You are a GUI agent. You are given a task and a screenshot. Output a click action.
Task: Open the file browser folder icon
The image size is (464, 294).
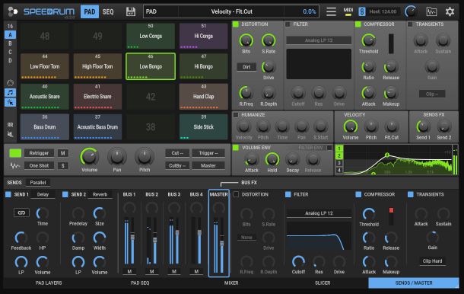coord(431,11)
